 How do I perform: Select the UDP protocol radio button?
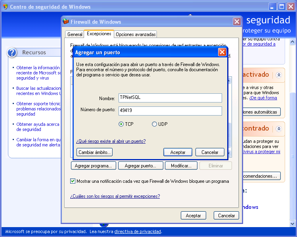[154, 124]
